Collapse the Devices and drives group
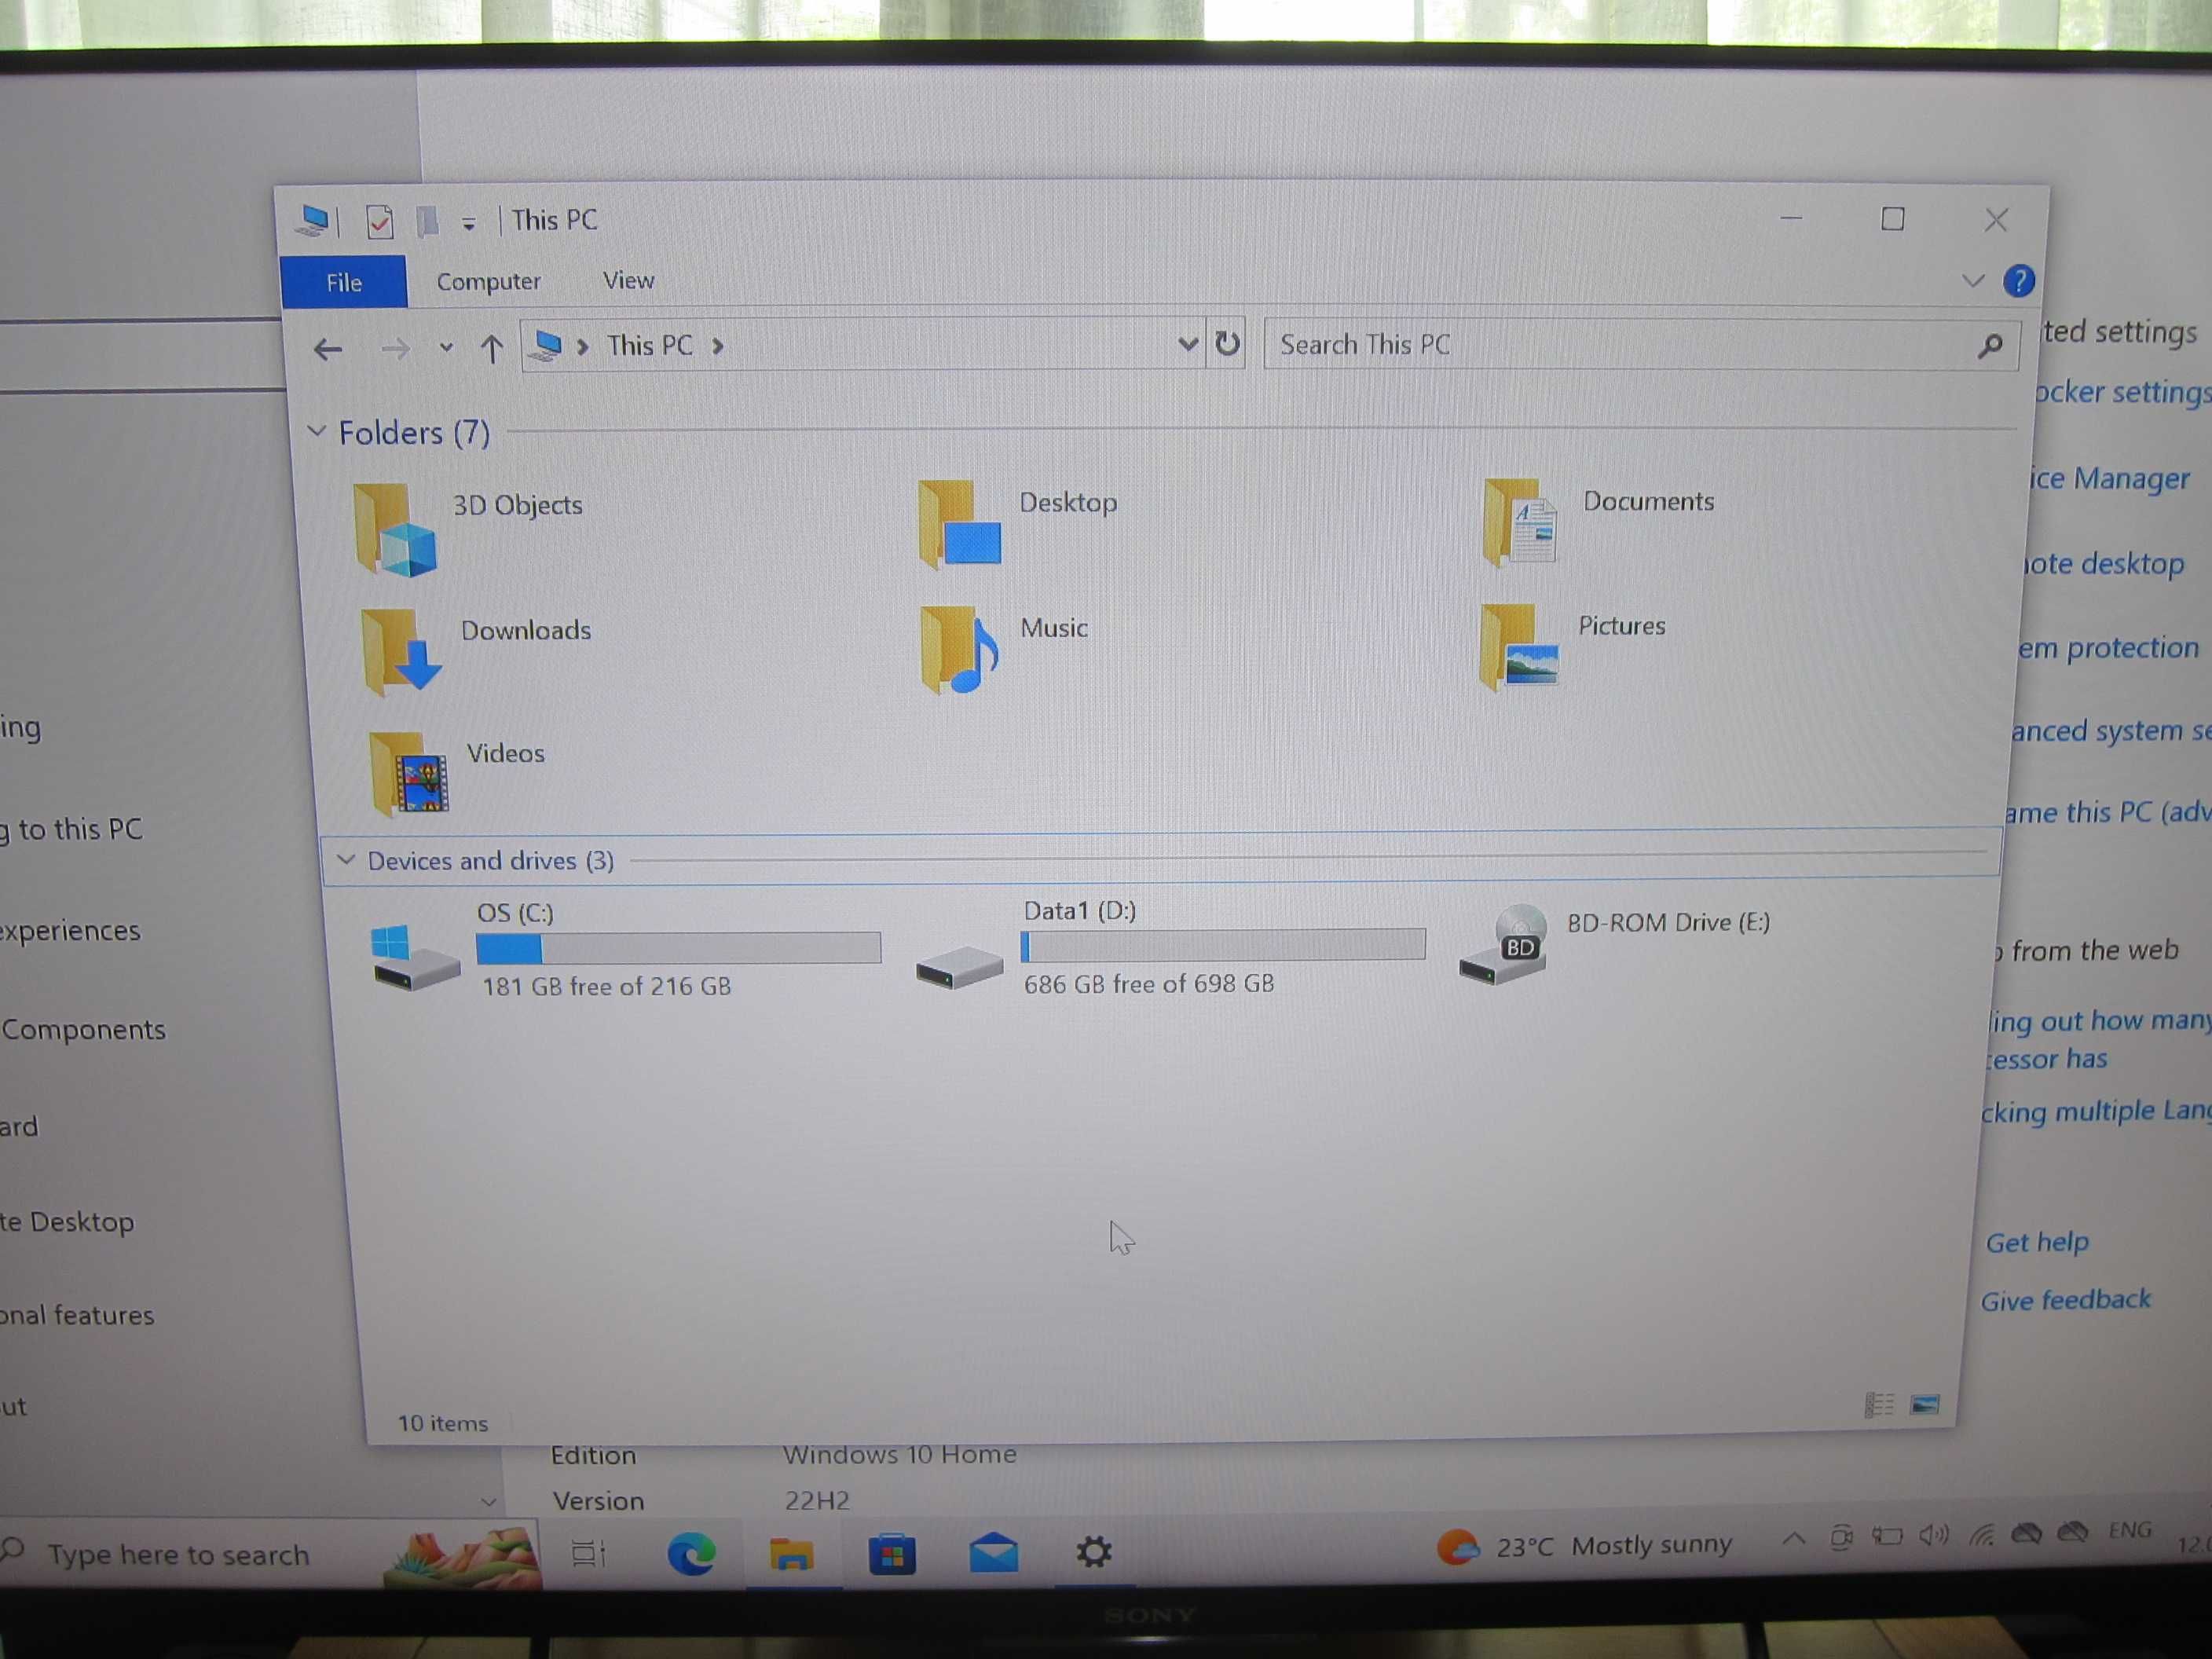The image size is (2212, 1659). click(x=346, y=860)
